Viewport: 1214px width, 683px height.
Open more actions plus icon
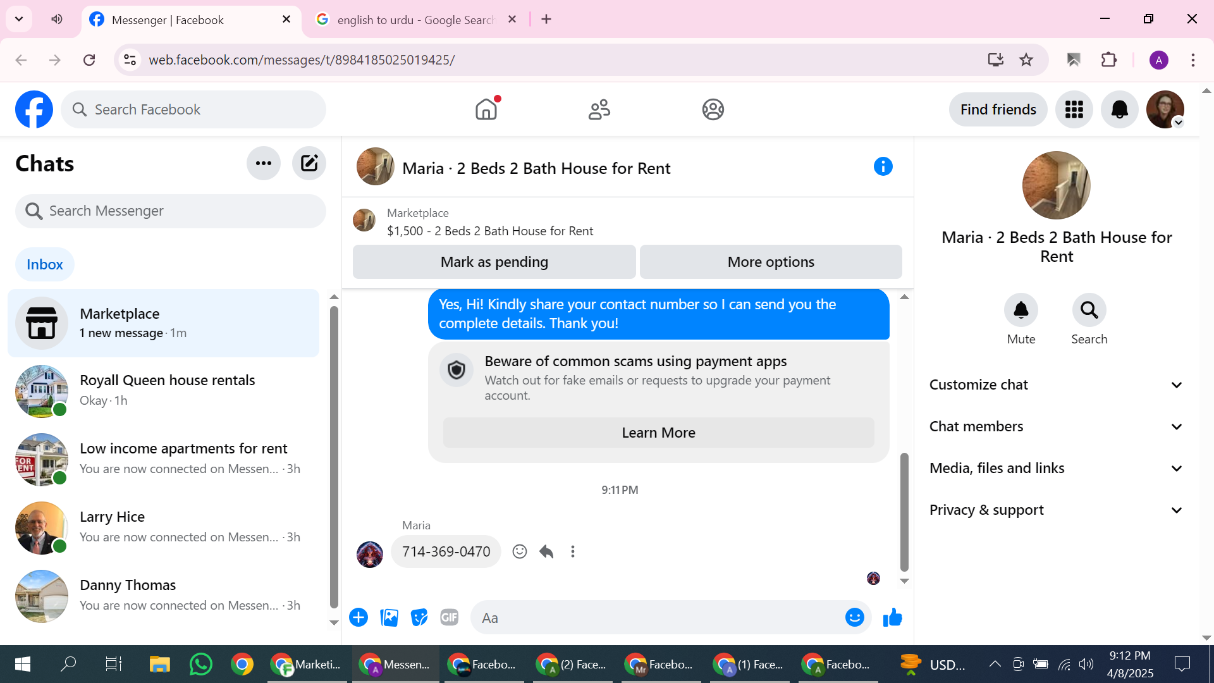pos(359,617)
